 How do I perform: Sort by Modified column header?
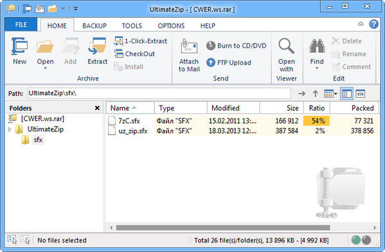tap(233, 108)
